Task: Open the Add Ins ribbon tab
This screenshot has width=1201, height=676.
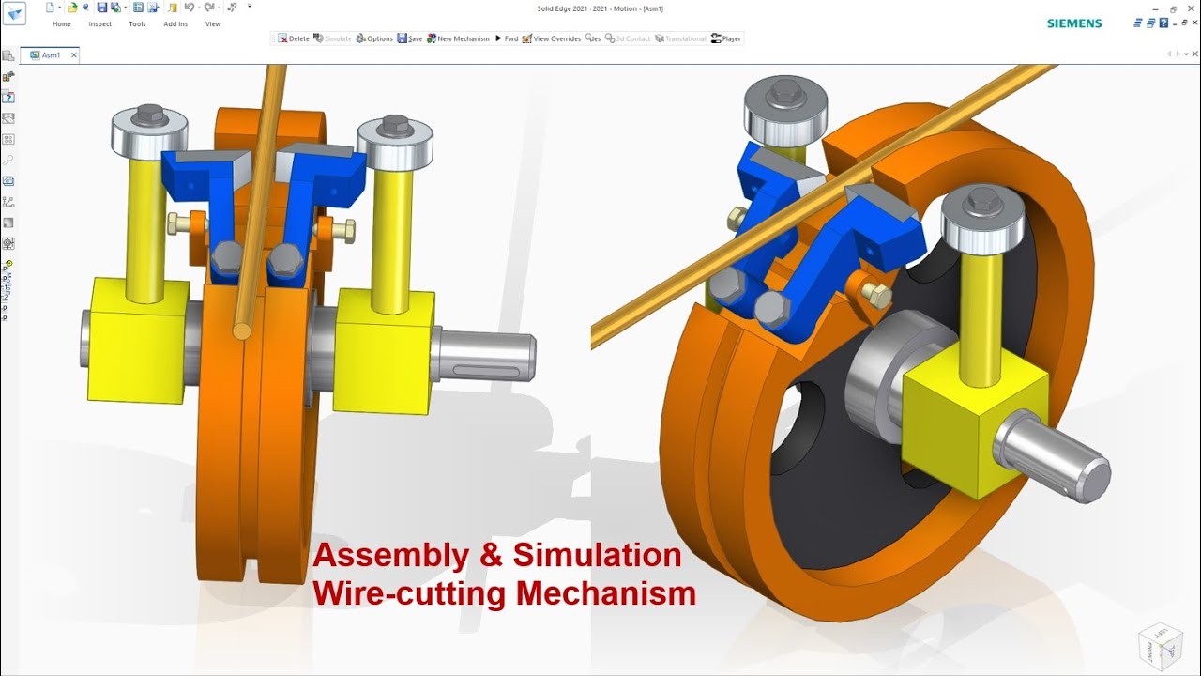Action: tap(175, 24)
